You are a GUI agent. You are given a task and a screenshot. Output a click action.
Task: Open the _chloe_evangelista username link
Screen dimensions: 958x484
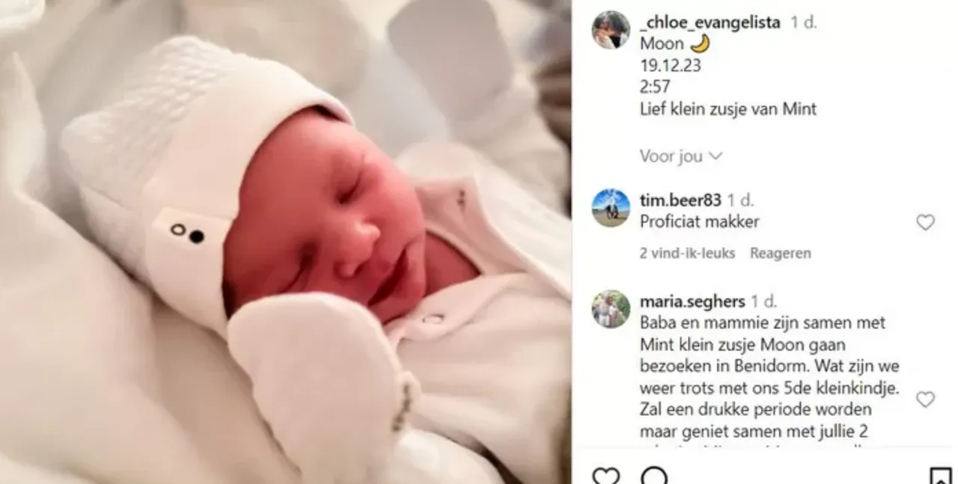712,22
